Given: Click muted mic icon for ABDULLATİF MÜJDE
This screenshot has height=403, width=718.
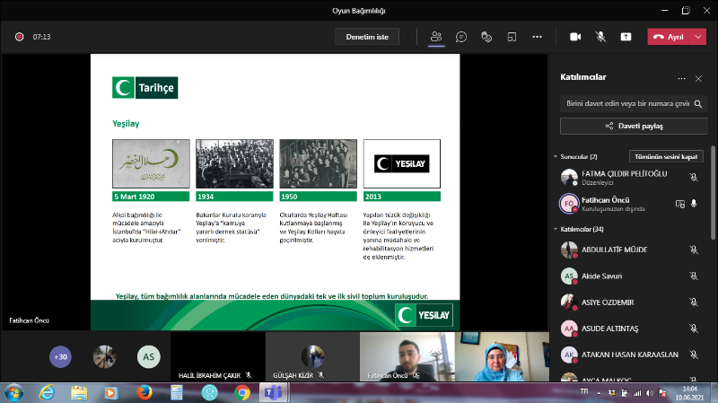Looking at the screenshot, I should [x=694, y=250].
